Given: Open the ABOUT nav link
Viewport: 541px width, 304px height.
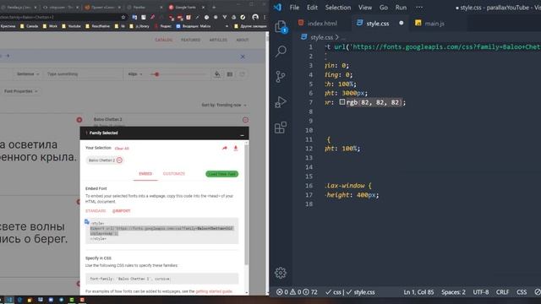Looking at the screenshot, I should coord(243,40).
